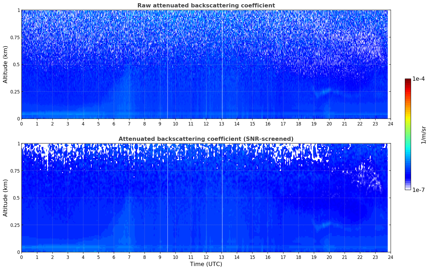The image size is (429, 270).
Task: Click the '1e-7' color bar label
Action: [x=418, y=190]
